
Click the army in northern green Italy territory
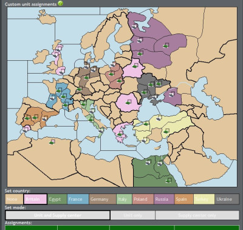click(83, 103)
